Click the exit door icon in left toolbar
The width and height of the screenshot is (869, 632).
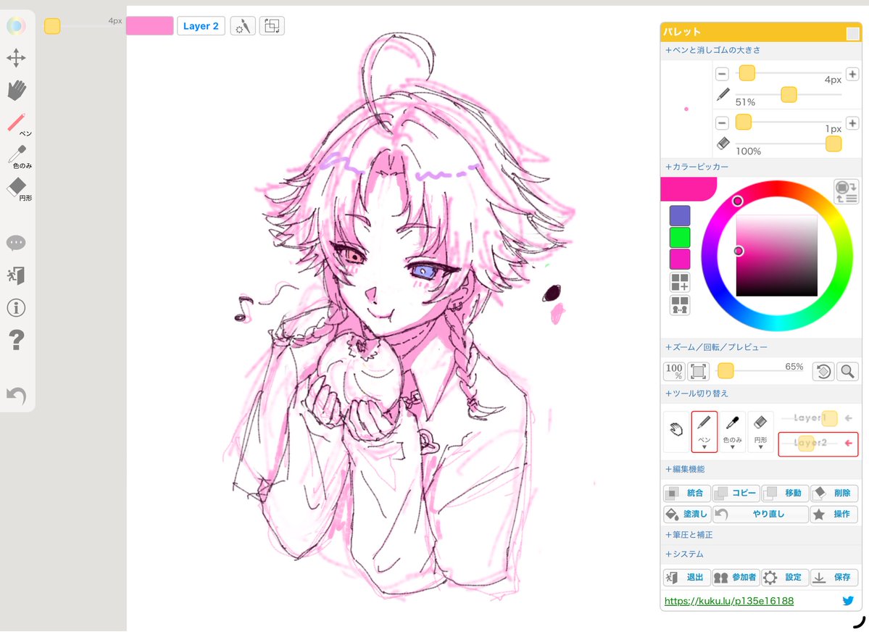pos(16,275)
